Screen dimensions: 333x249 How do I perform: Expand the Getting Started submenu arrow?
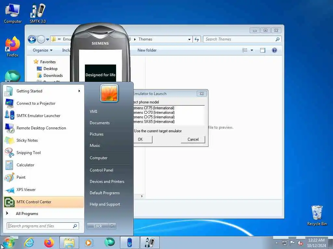click(x=79, y=91)
